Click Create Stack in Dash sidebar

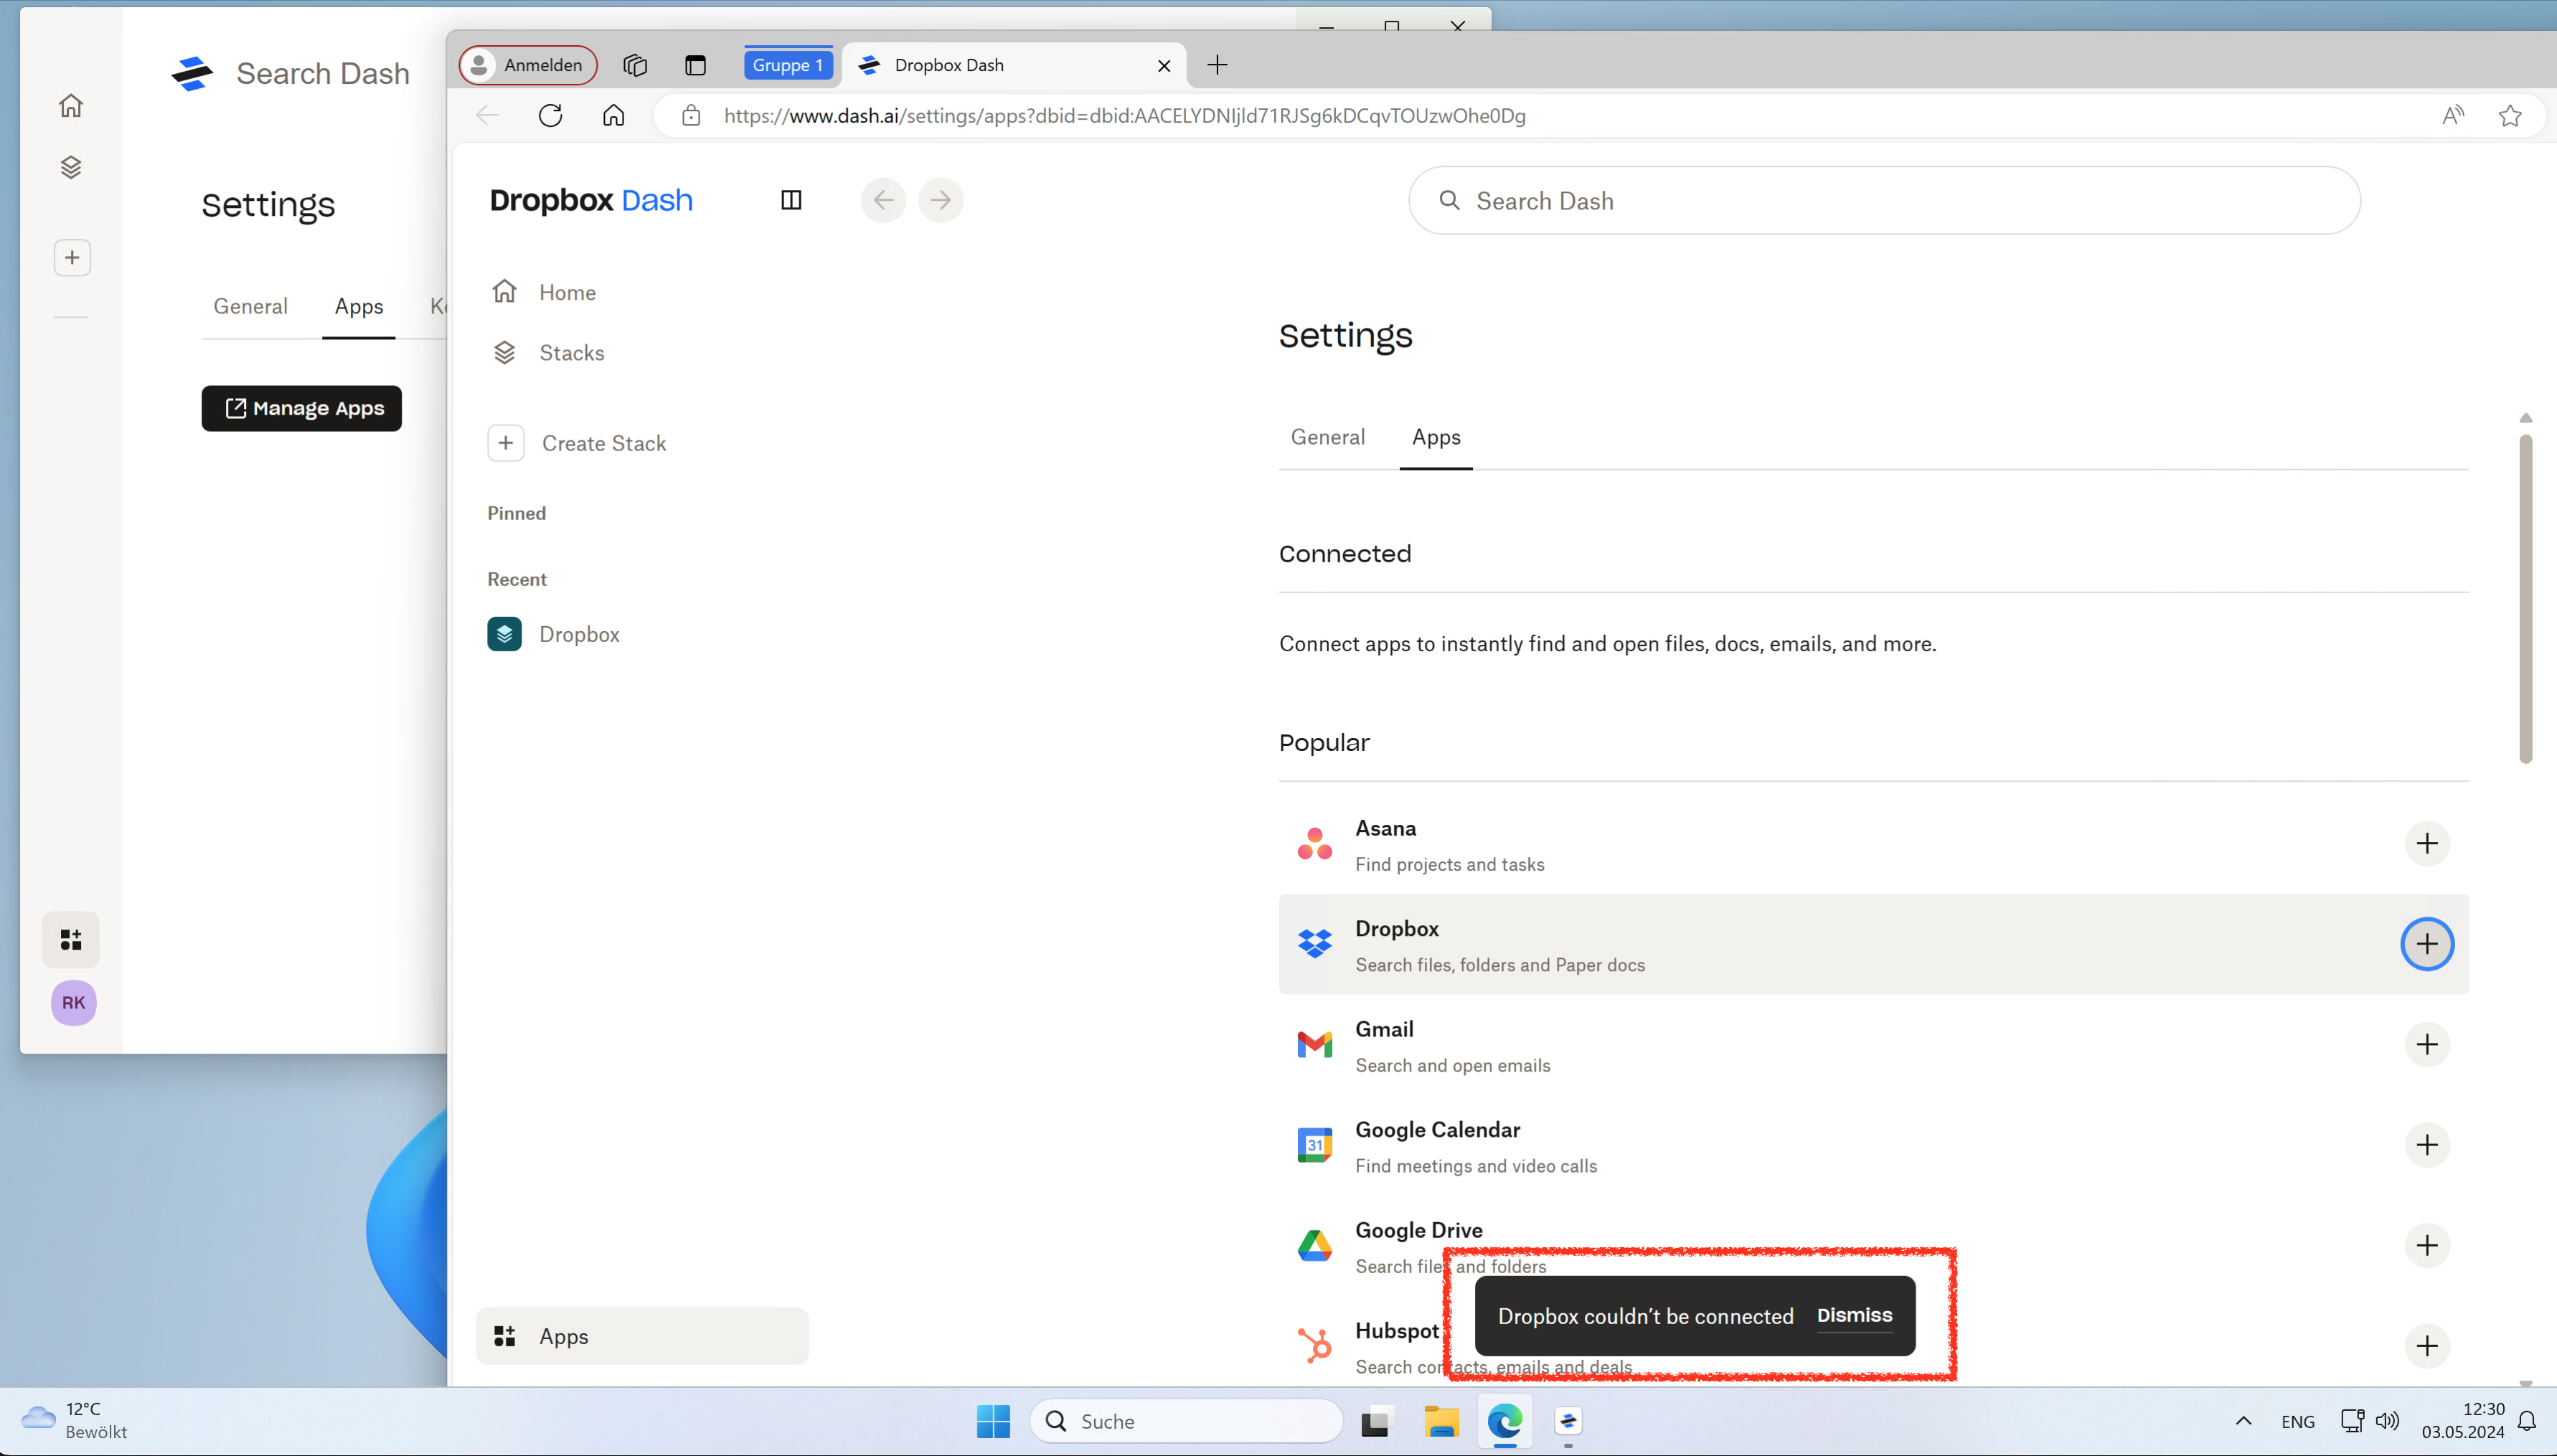click(x=578, y=443)
